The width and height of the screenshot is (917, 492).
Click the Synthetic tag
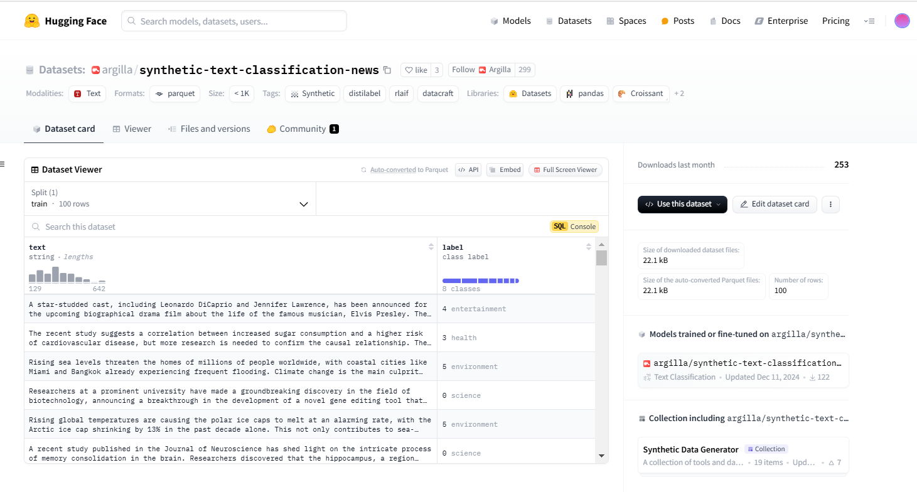point(313,94)
